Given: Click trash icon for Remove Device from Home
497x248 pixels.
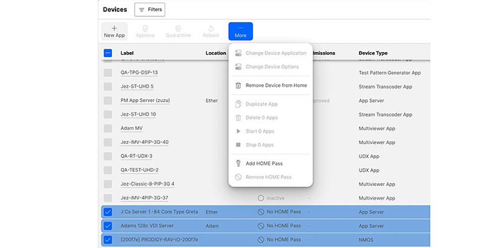Looking at the screenshot, I should [x=238, y=85].
